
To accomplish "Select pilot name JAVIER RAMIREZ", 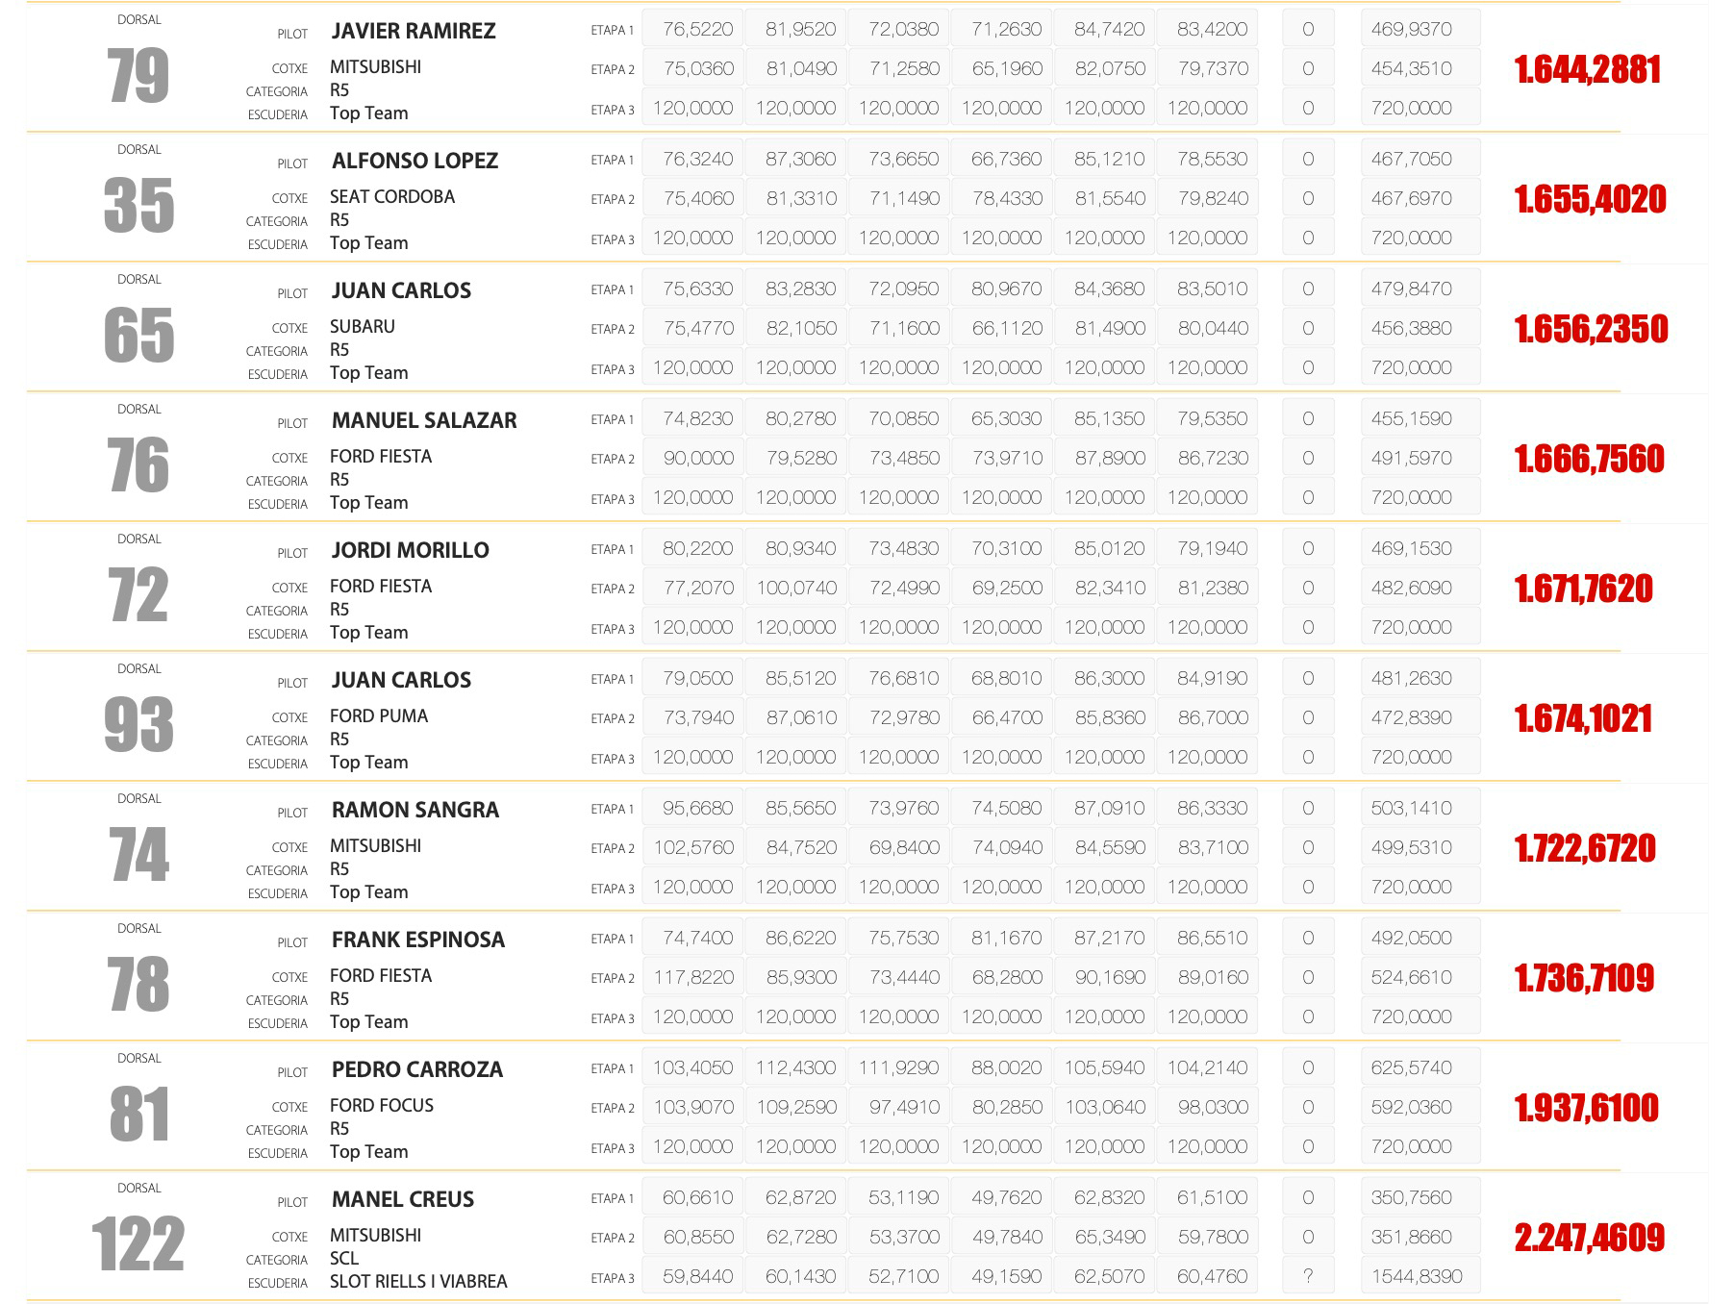I will click(414, 31).
